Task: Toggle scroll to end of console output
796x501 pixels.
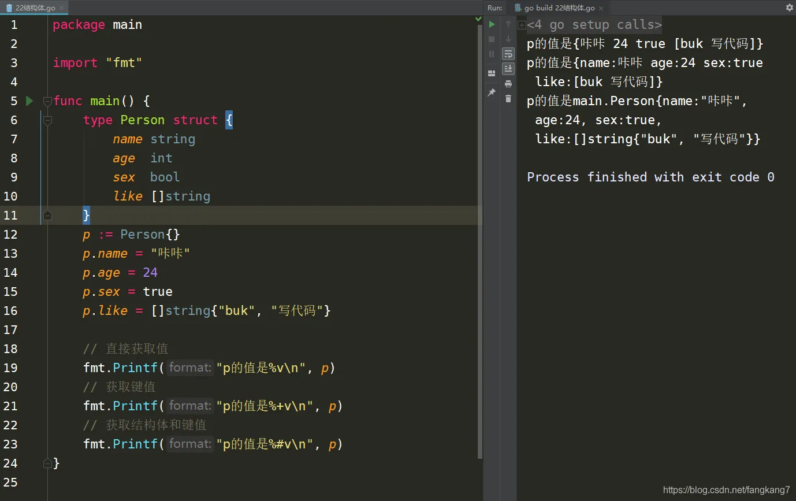Action: point(508,69)
